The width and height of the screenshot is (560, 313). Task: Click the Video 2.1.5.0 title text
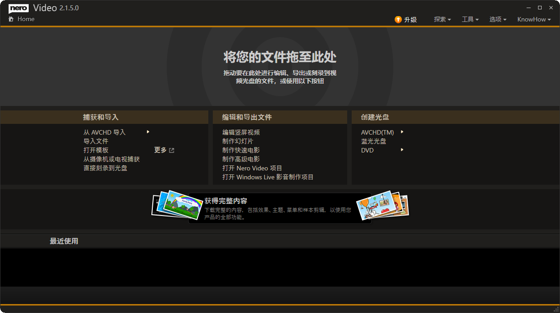[56, 8]
